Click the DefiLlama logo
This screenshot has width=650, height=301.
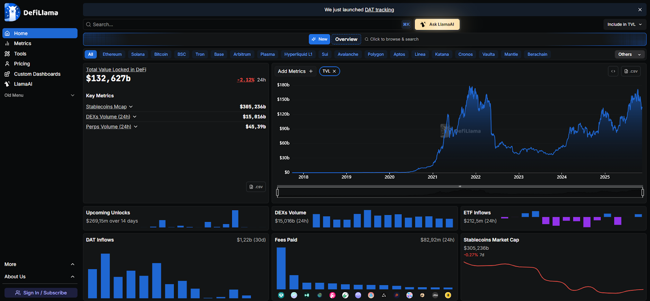click(31, 13)
